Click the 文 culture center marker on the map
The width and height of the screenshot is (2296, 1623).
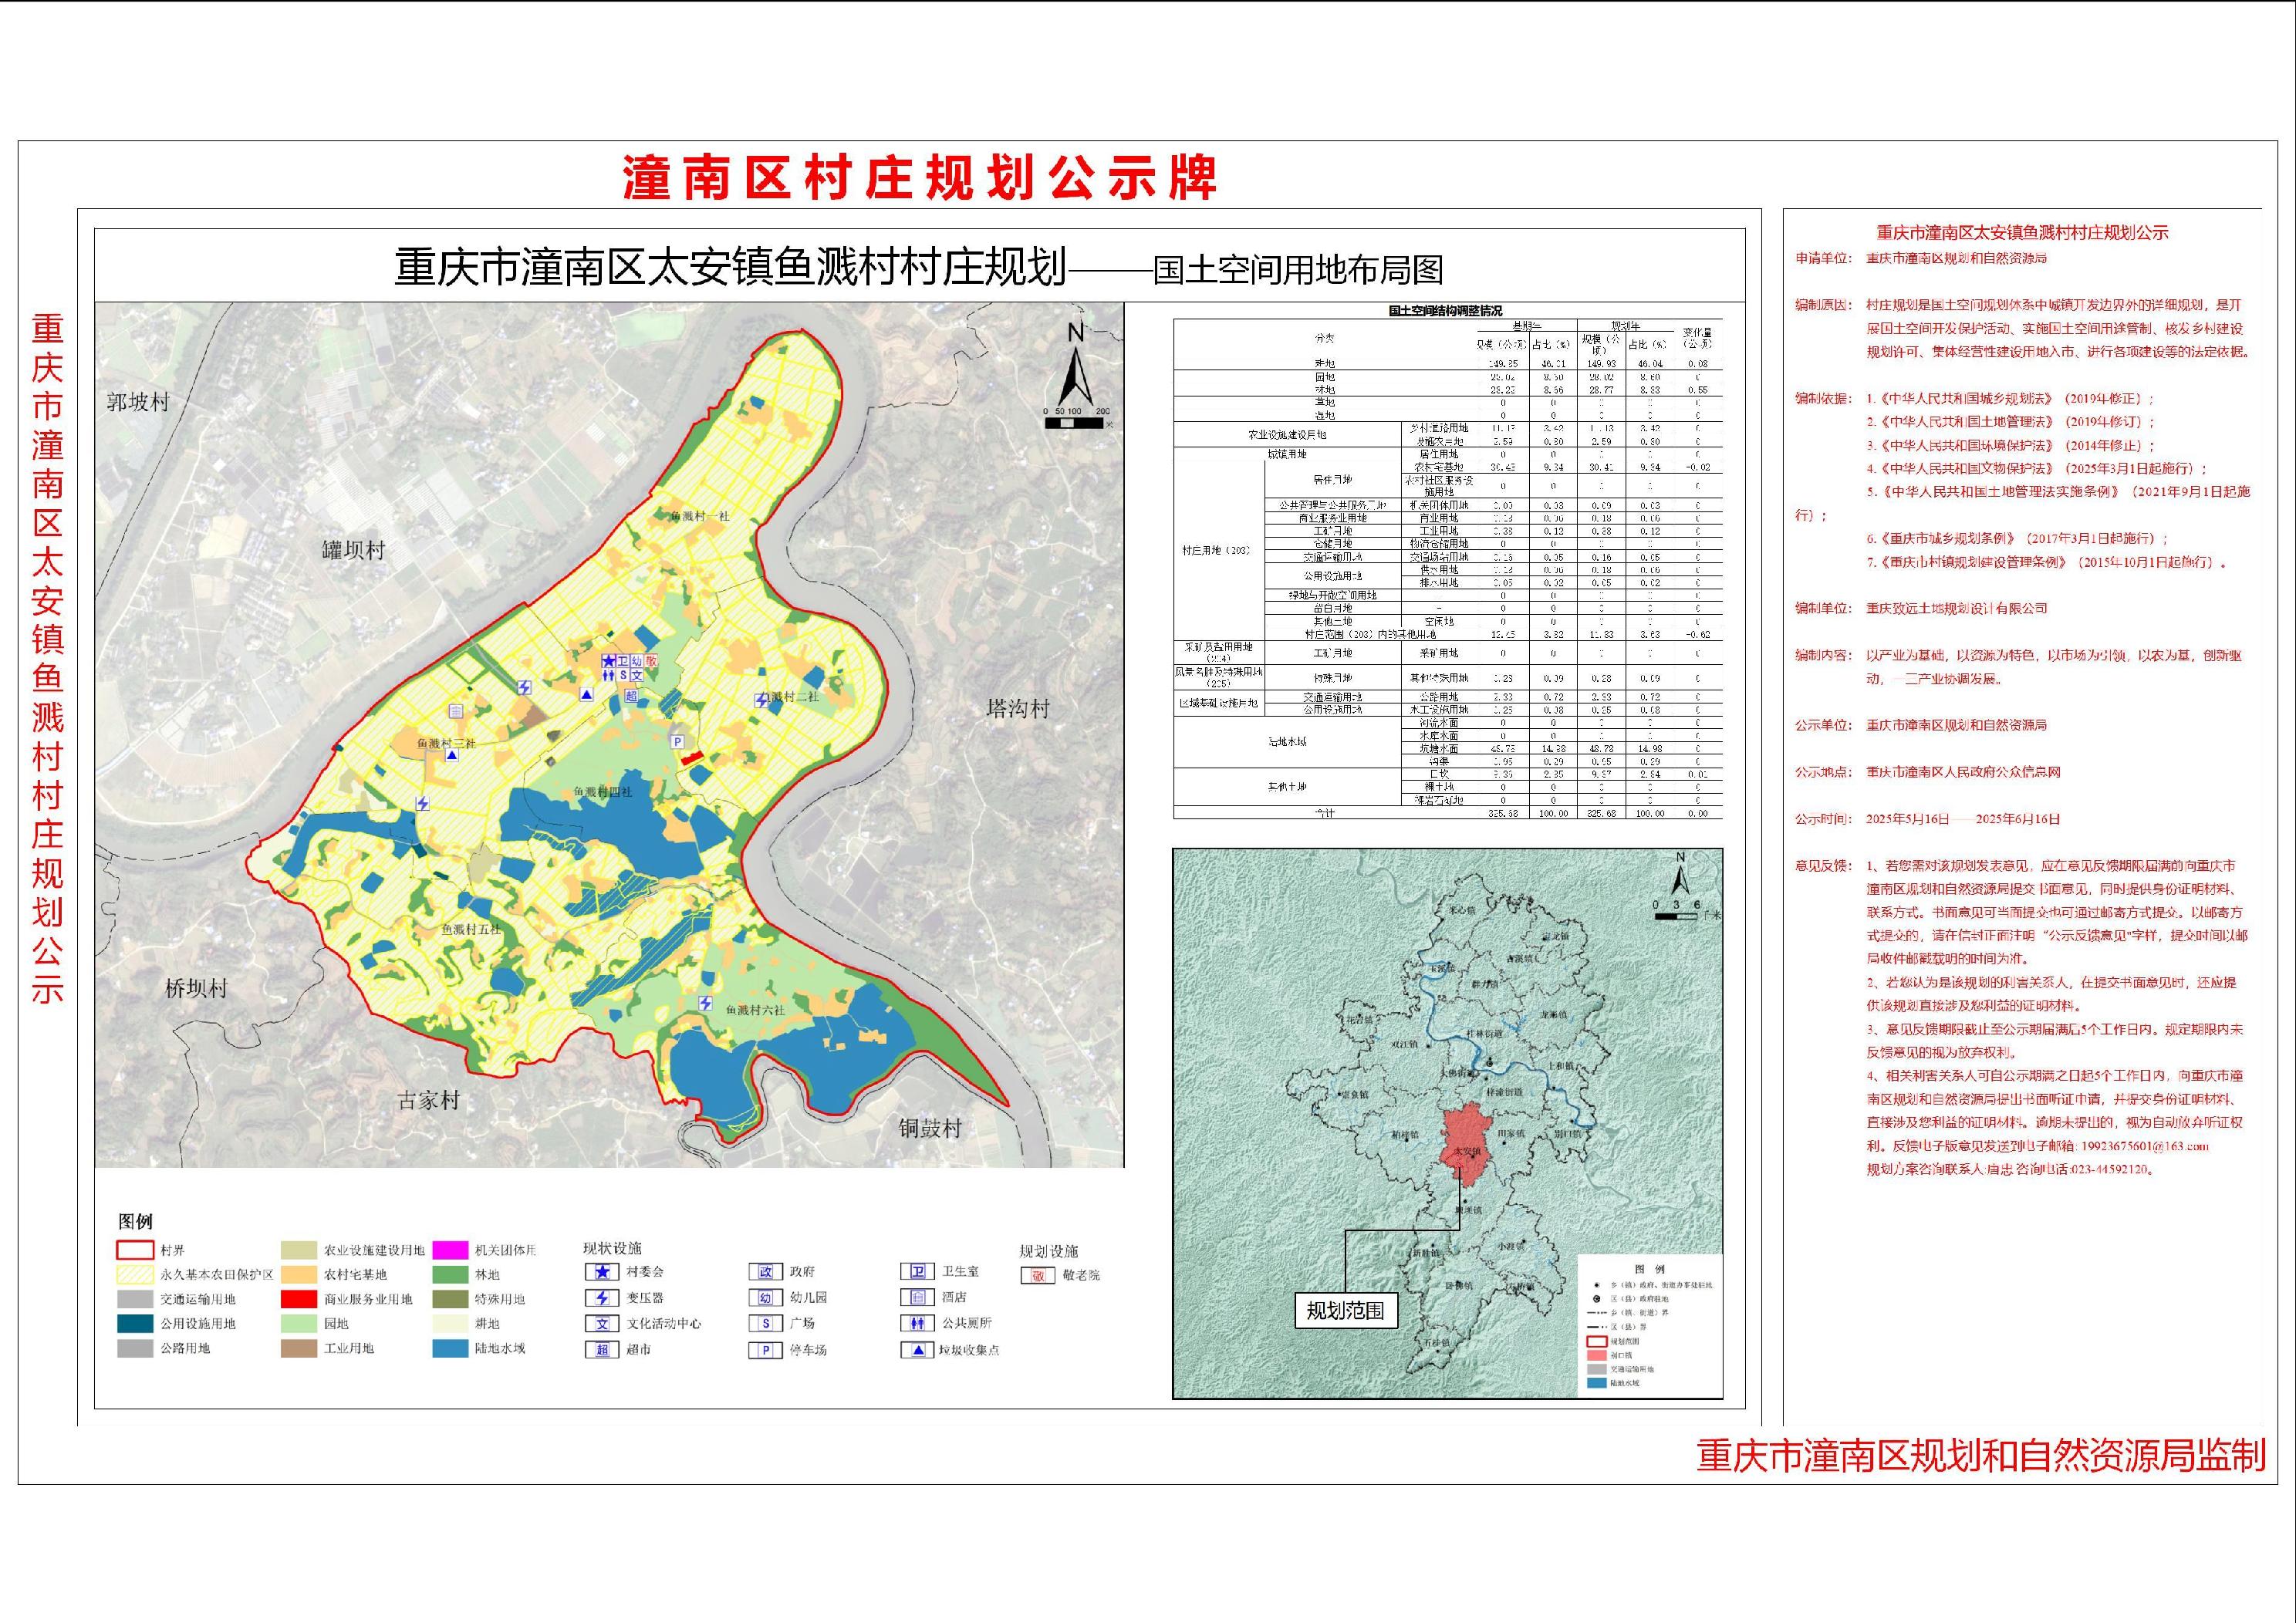click(636, 676)
